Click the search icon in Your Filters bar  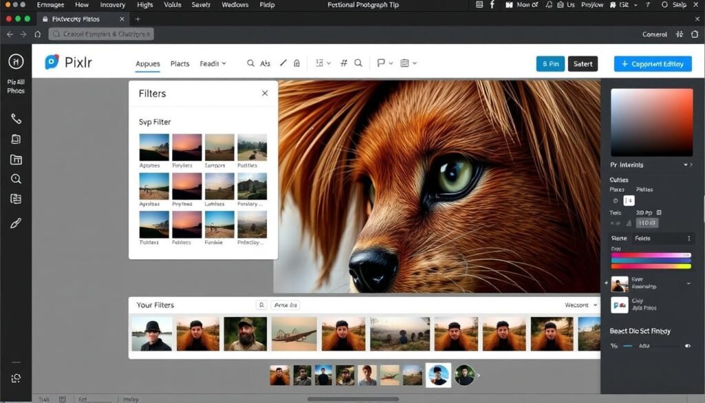pyautogui.click(x=261, y=304)
